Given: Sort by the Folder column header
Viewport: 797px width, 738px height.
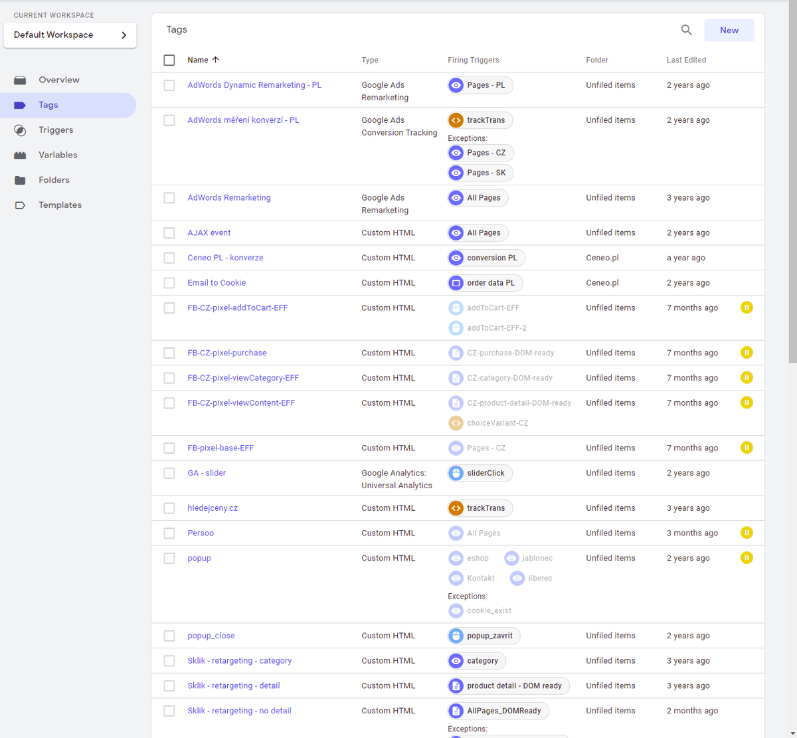Looking at the screenshot, I should [x=597, y=60].
